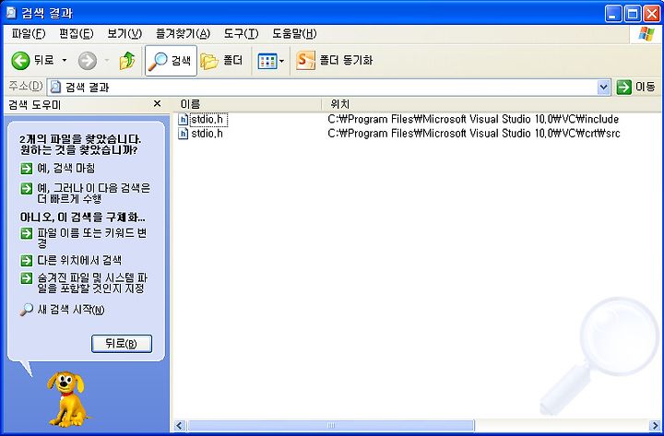Select first stdio.h file icon in VC\include
The image size is (664, 436).
click(x=183, y=120)
